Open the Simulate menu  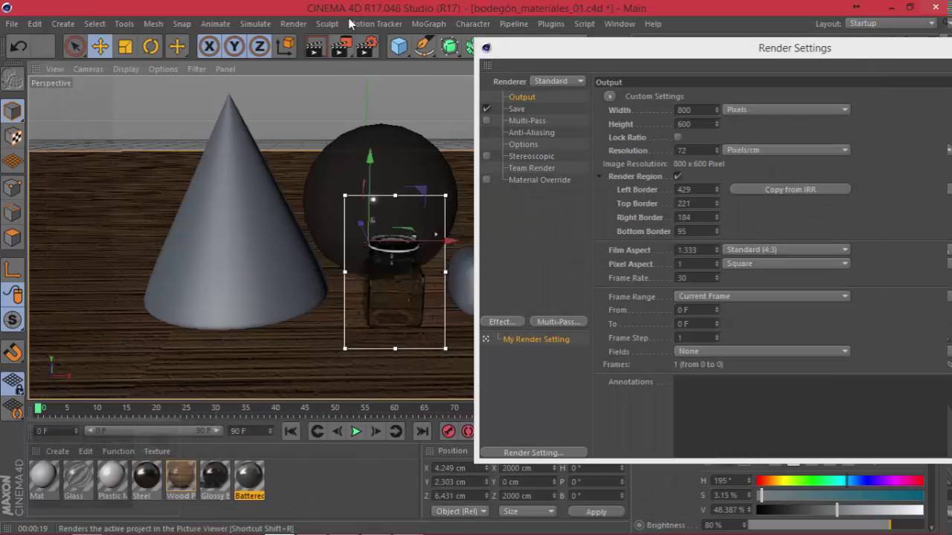(255, 24)
